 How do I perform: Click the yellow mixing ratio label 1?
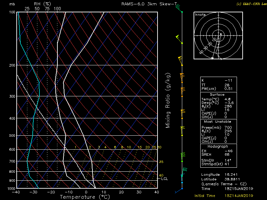(75, 147)
